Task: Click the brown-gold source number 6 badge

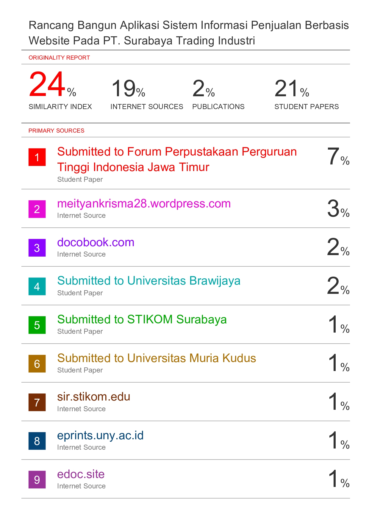Action: click(x=37, y=364)
